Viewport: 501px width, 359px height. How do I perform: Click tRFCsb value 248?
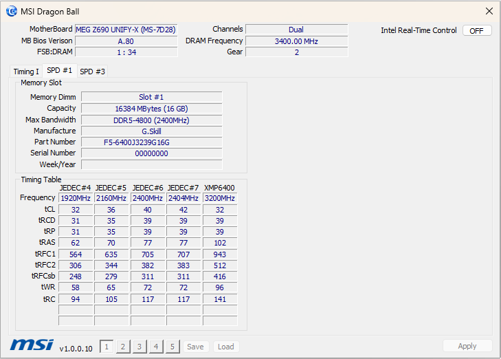click(76, 276)
